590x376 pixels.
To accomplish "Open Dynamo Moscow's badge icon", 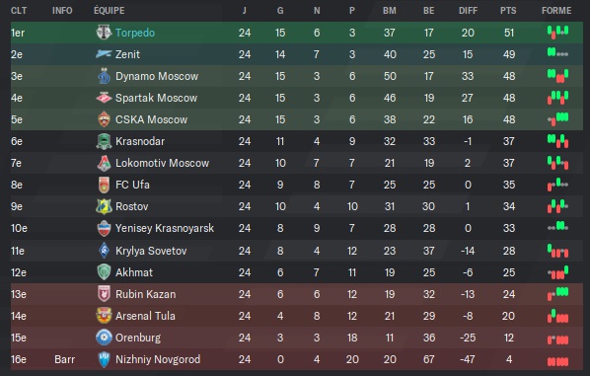I will pos(104,76).
